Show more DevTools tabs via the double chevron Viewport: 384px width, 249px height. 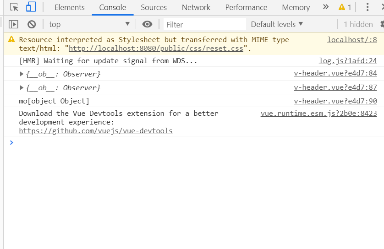[x=325, y=7]
